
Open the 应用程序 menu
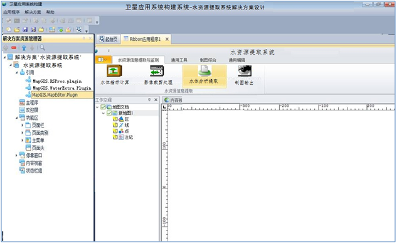[x=11, y=12]
